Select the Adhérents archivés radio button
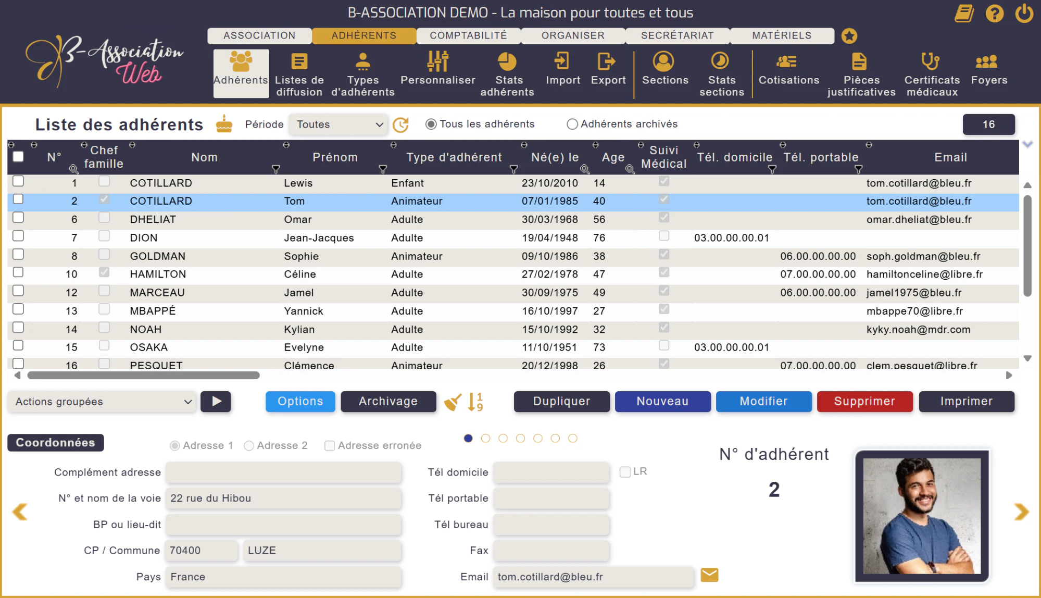1041x598 pixels. (572, 124)
